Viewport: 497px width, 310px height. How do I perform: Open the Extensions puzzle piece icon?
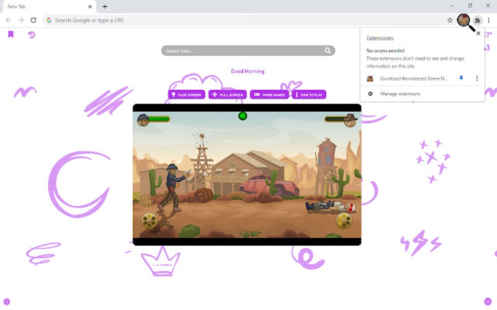point(478,20)
